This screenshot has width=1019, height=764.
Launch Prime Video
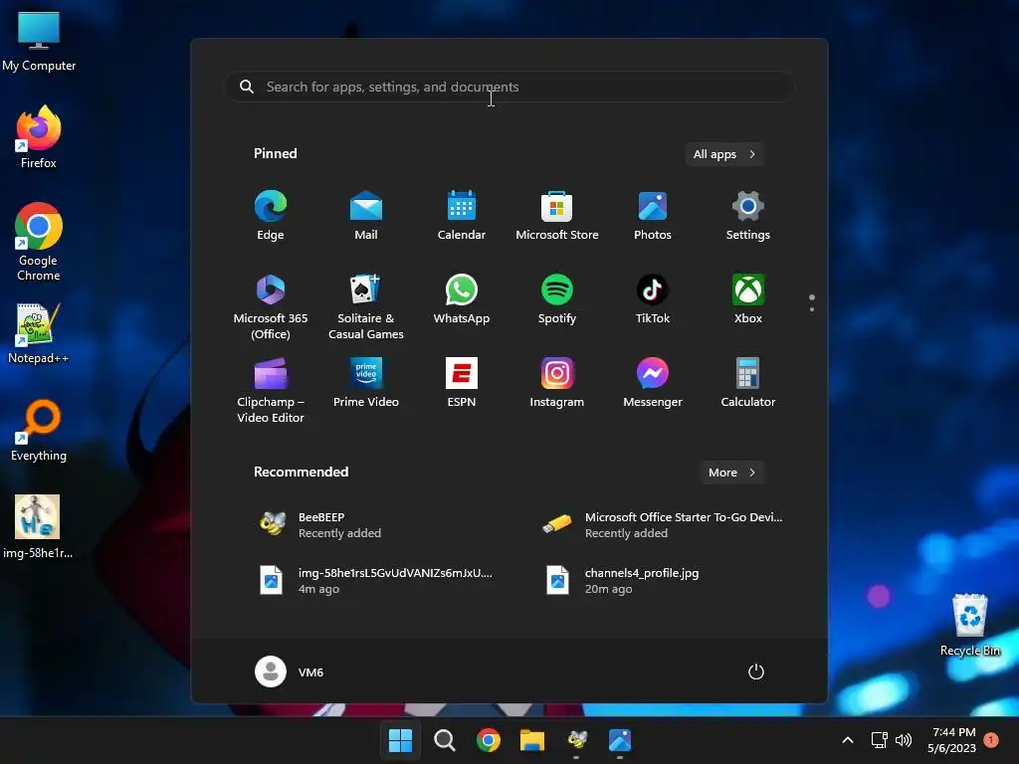coord(366,382)
